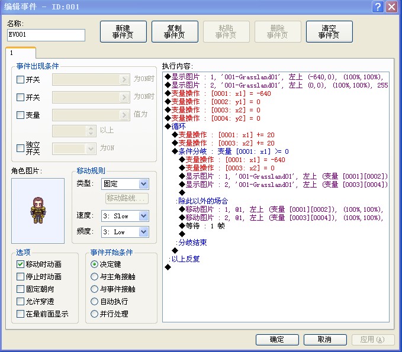Image resolution: width=402 pixels, height=352 pixels.
Task: Check 在最前面显示 option
Action: (x=20, y=314)
